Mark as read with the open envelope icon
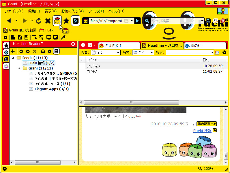The width and height of the screenshot is (230, 173). (x=43, y=51)
